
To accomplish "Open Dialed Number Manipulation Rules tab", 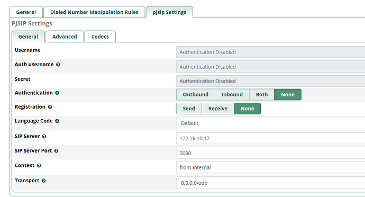I will click(x=94, y=12).
